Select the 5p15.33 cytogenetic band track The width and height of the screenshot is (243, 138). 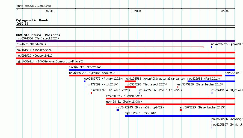(x=126, y=27)
